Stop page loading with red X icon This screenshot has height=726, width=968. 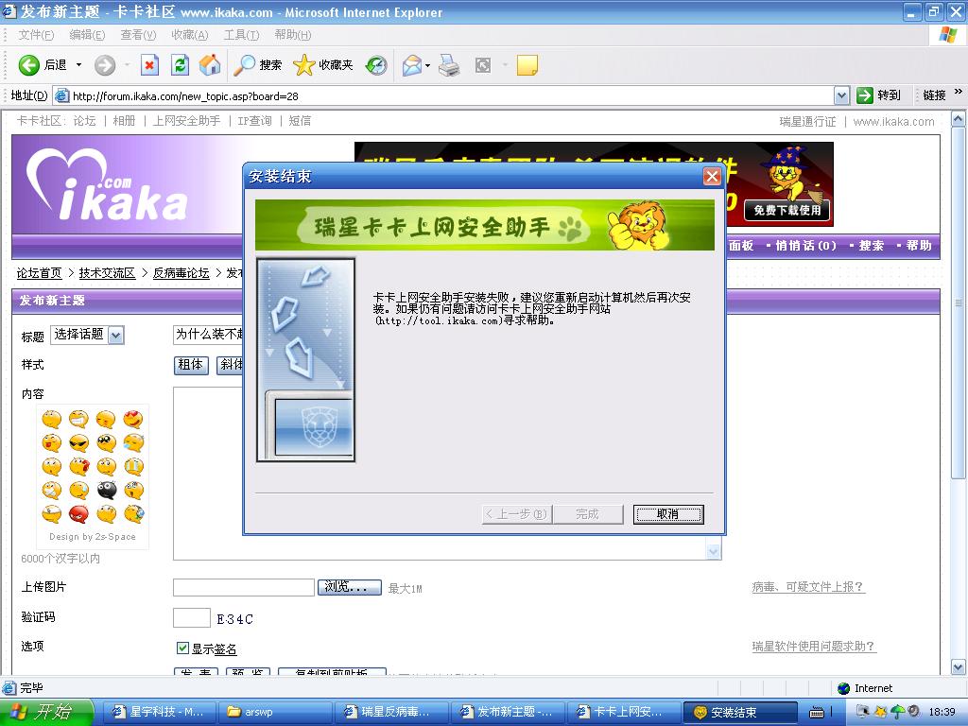click(x=149, y=65)
